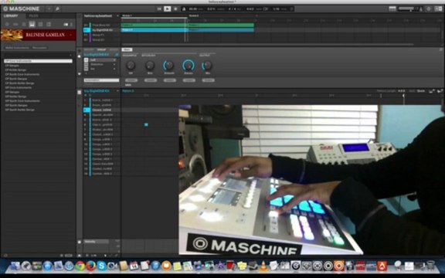The width and height of the screenshot is (445, 278).
Task: Switch to the GROUP tab in the control area
Action: pos(102,49)
